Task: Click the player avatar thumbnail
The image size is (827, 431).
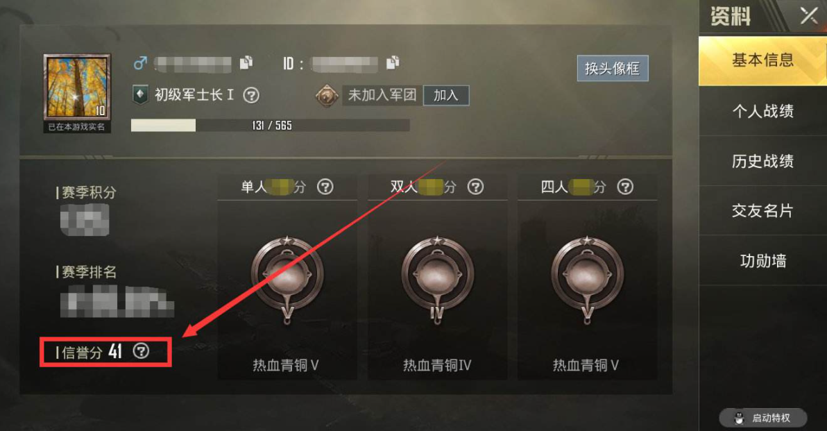Action: pos(77,87)
